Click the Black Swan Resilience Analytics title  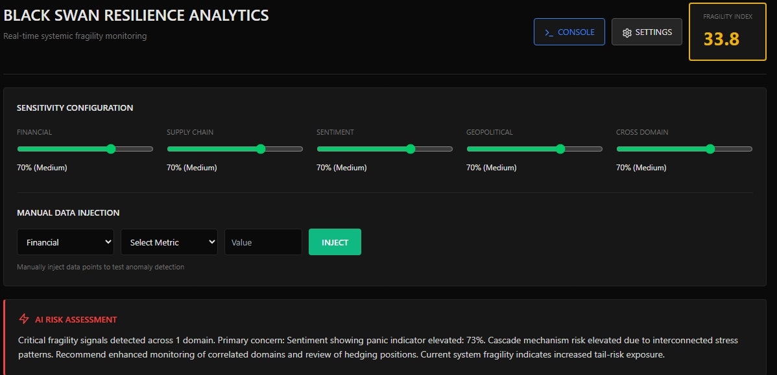point(136,16)
